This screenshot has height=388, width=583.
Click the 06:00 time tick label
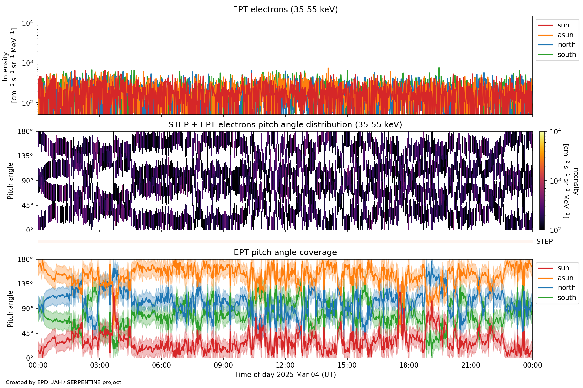coord(161,365)
